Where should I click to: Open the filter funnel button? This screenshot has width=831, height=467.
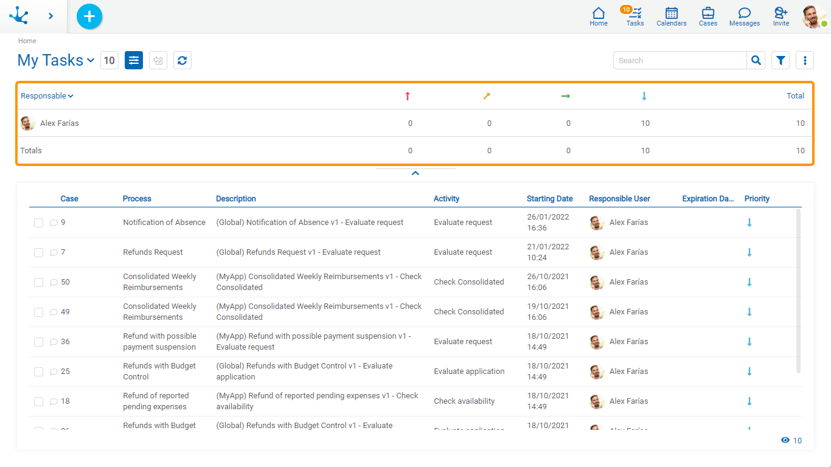pyautogui.click(x=781, y=60)
